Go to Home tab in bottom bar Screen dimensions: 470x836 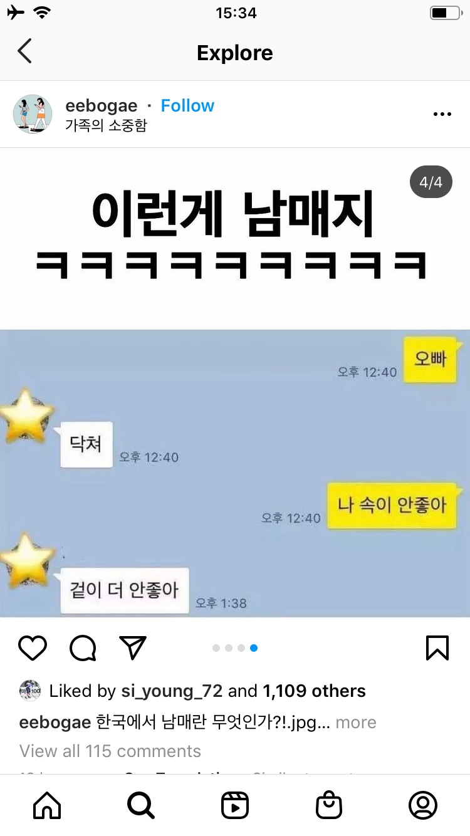click(x=47, y=805)
